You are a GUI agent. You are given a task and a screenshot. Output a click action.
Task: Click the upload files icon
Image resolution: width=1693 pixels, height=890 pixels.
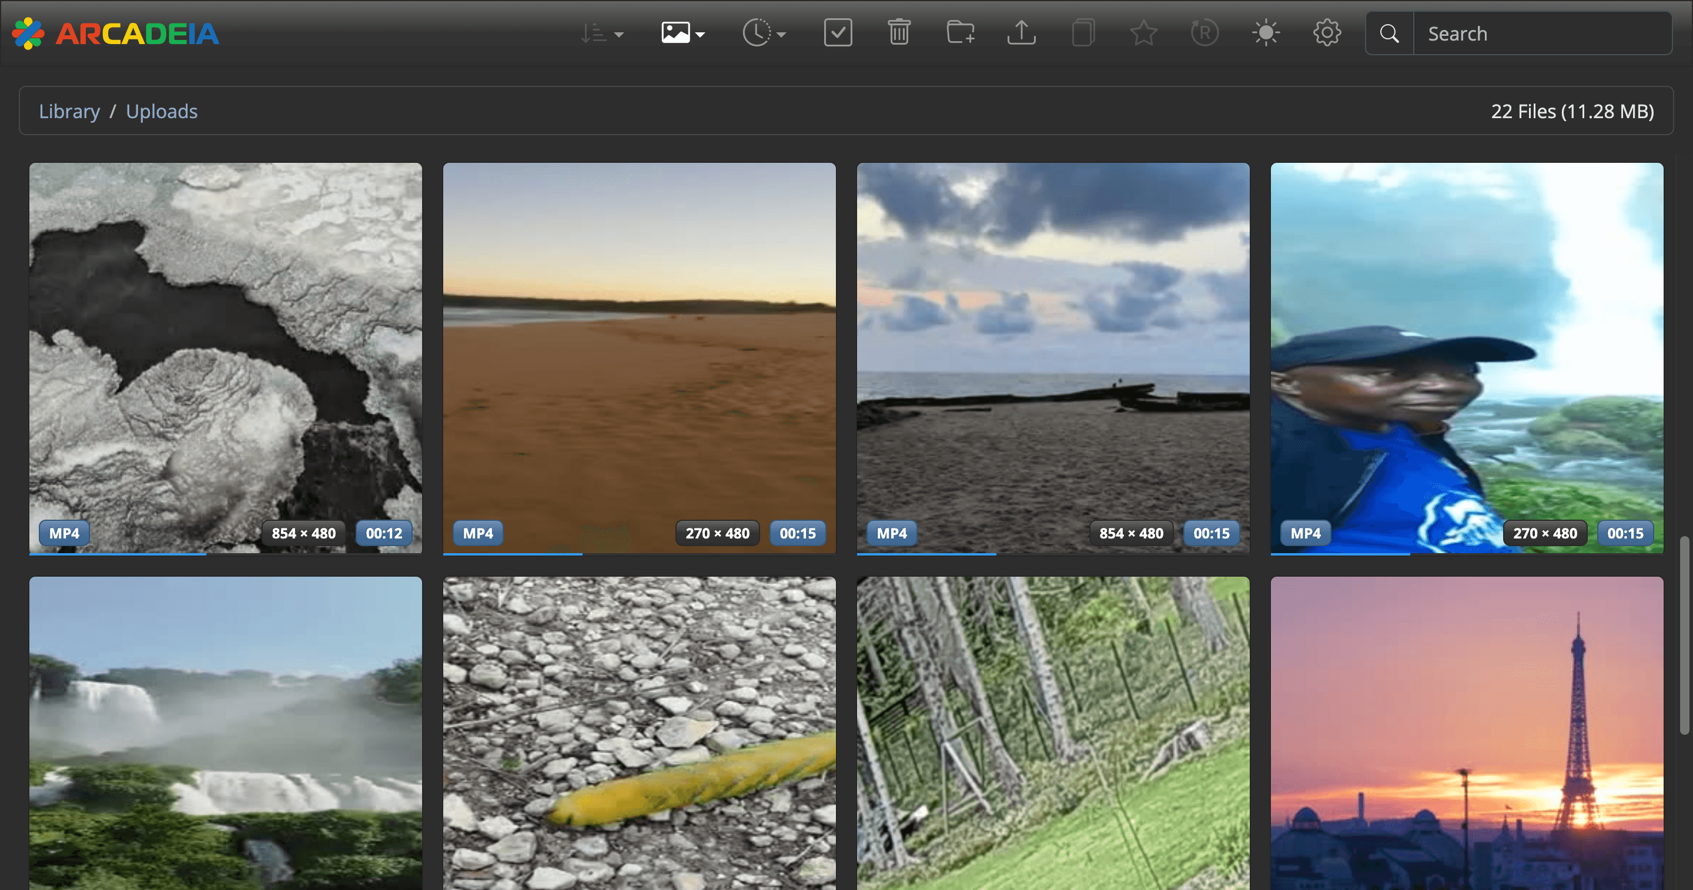pyautogui.click(x=1021, y=33)
